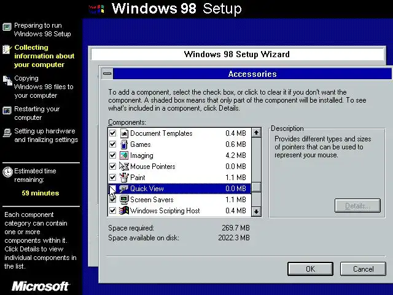Toggle the Screen Savers checkbox
Screen dimensions: 393x295
(x=113, y=199)
